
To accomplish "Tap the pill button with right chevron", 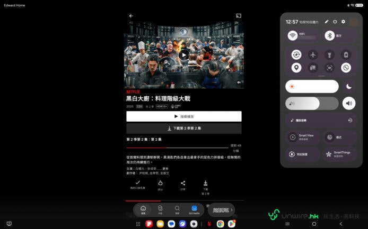I will [x=221, y=210].
